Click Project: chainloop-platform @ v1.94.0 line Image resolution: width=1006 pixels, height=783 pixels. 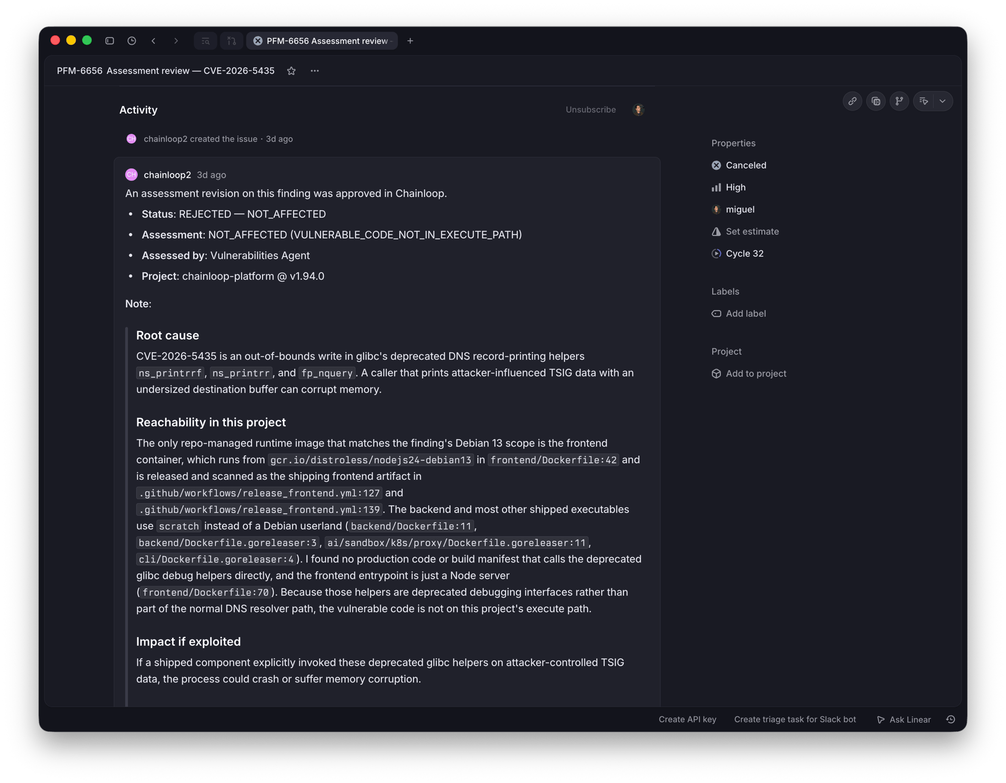[x=233, y=276]
